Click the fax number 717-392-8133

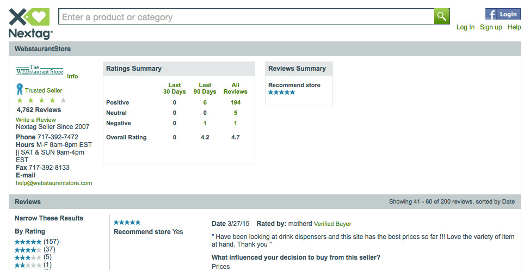point(49,168)
